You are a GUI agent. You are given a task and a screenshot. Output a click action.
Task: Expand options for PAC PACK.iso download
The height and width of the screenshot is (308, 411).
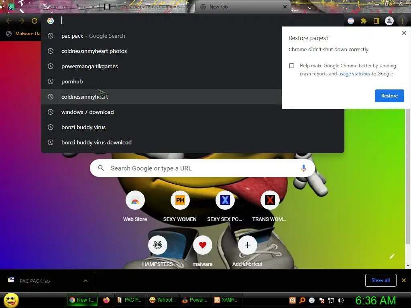(x=85, y=281)
